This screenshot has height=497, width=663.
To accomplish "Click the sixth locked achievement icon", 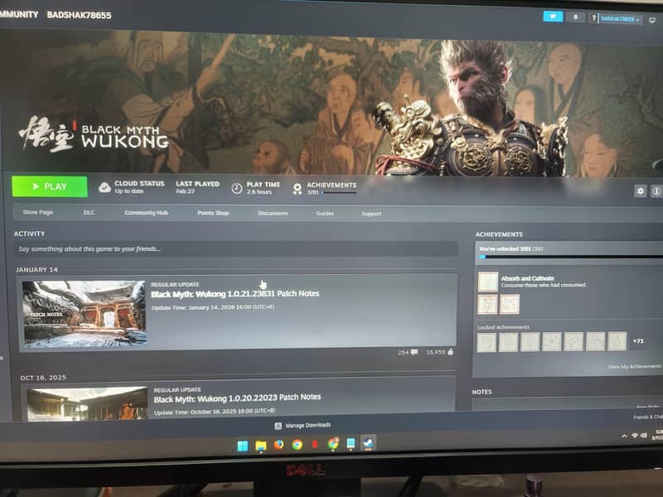I will coord(595,341).
